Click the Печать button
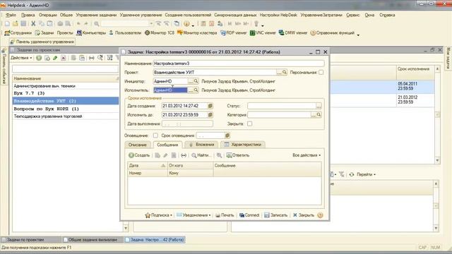 (225, 215)
